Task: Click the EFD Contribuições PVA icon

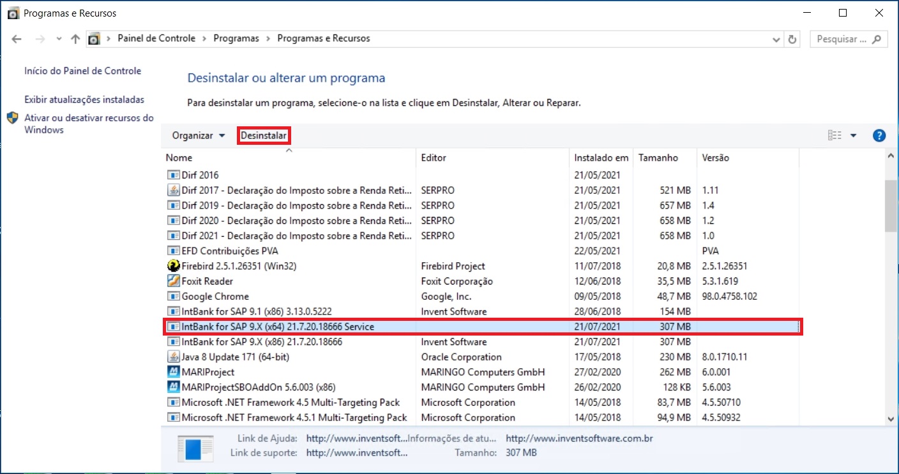Action: [173, 251]
